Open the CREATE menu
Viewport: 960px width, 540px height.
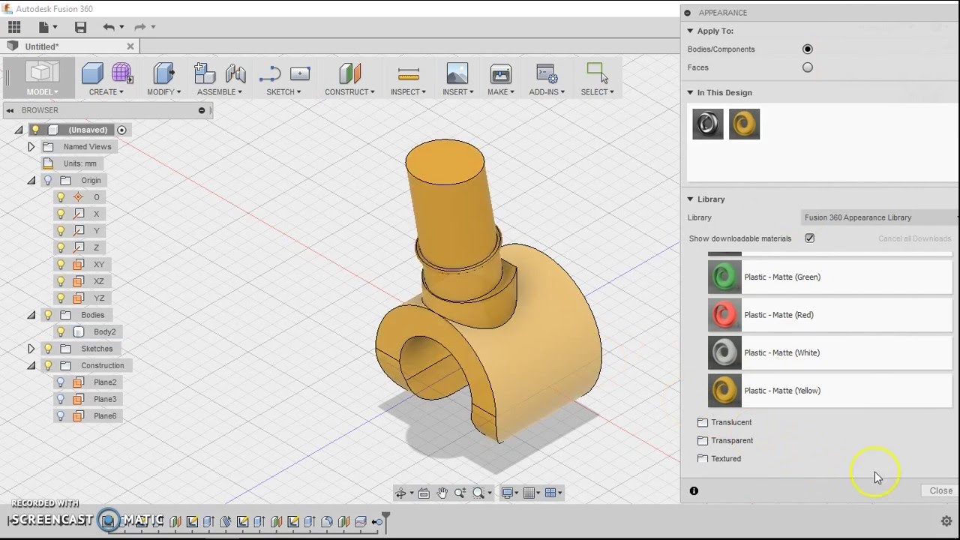[106, 92]
